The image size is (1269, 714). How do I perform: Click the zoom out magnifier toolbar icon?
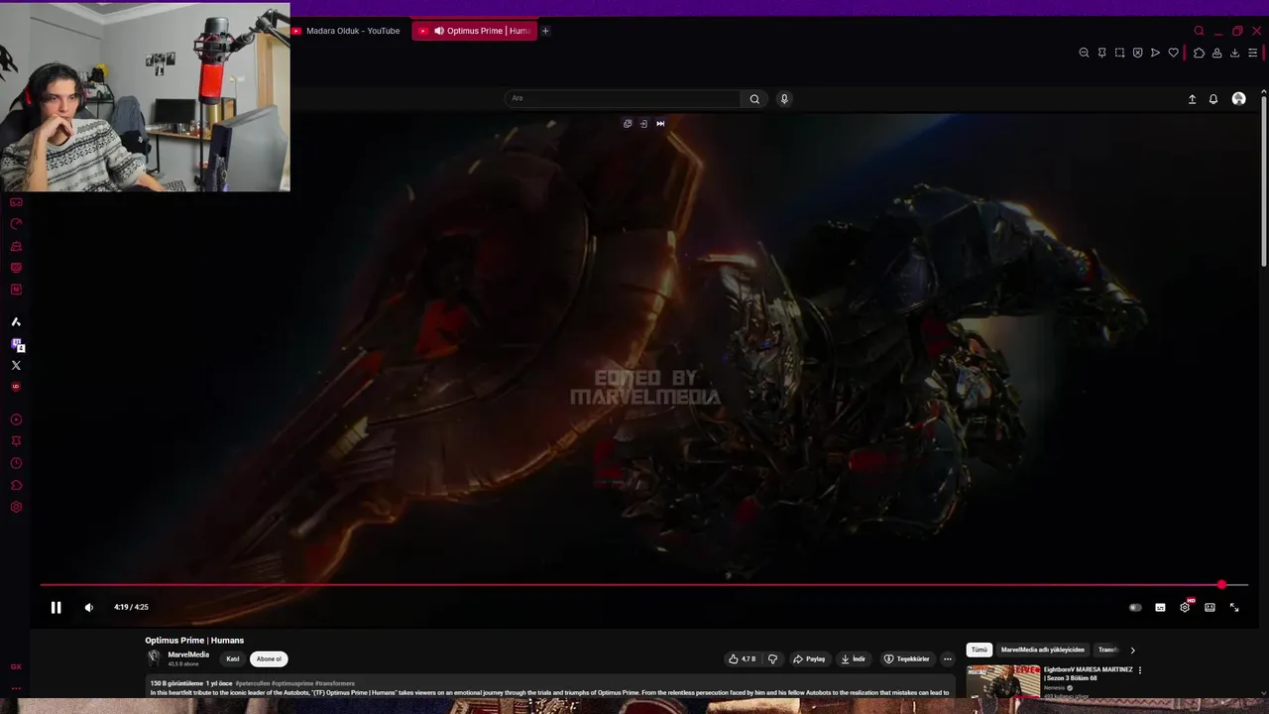1084,53
